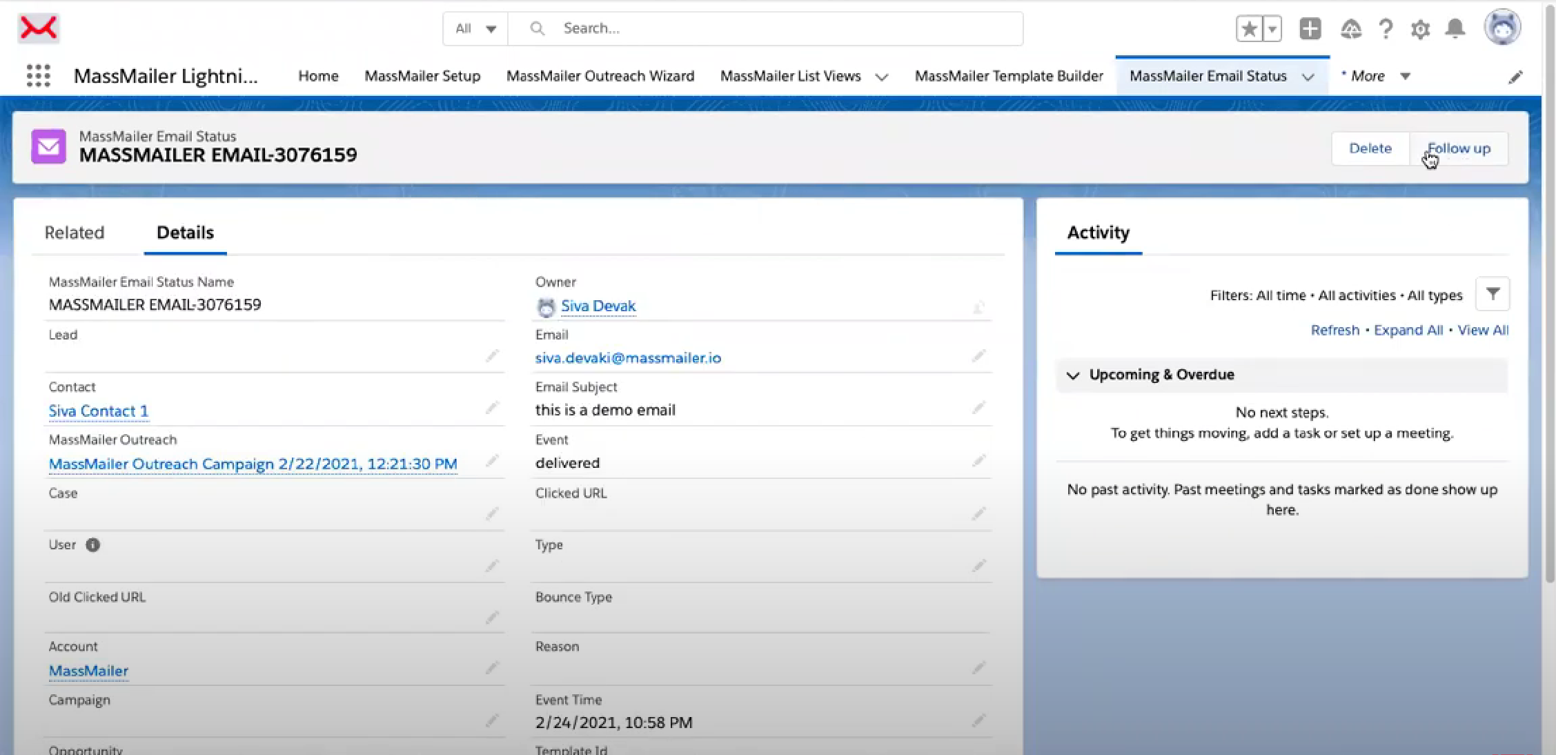Click the Delete button
The width and height of the screenshot is (1556, 755).
tap(1370, 148)
